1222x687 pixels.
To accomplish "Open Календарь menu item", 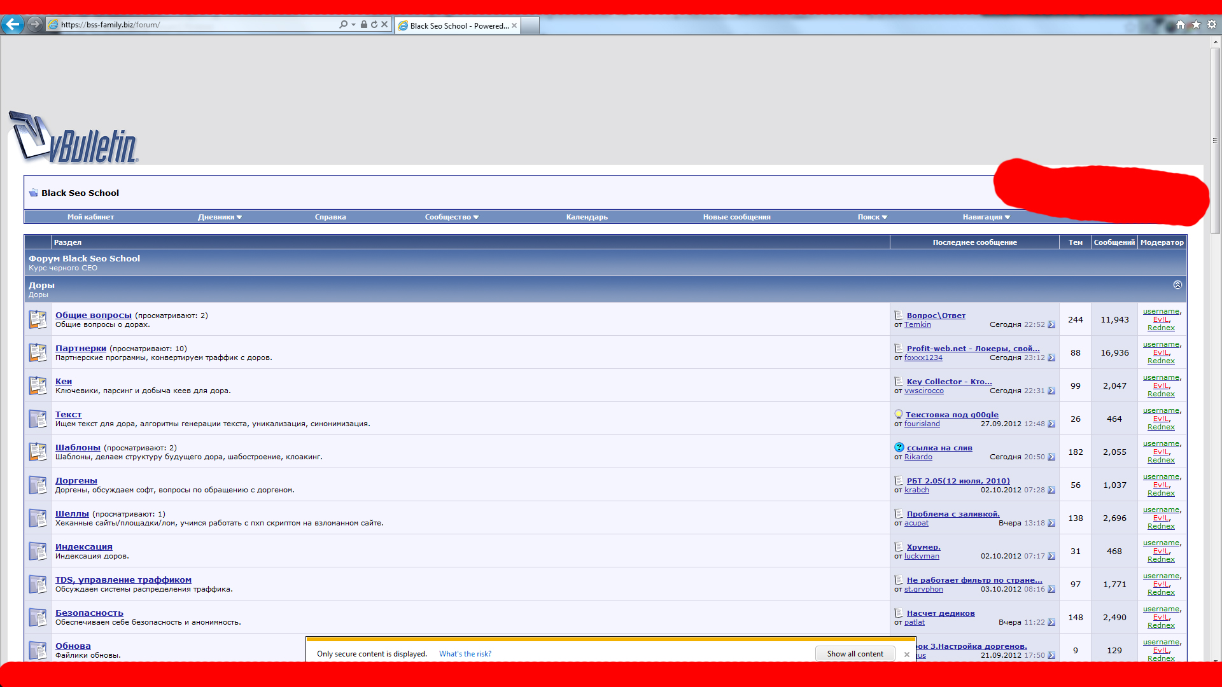I will [587, 217].
